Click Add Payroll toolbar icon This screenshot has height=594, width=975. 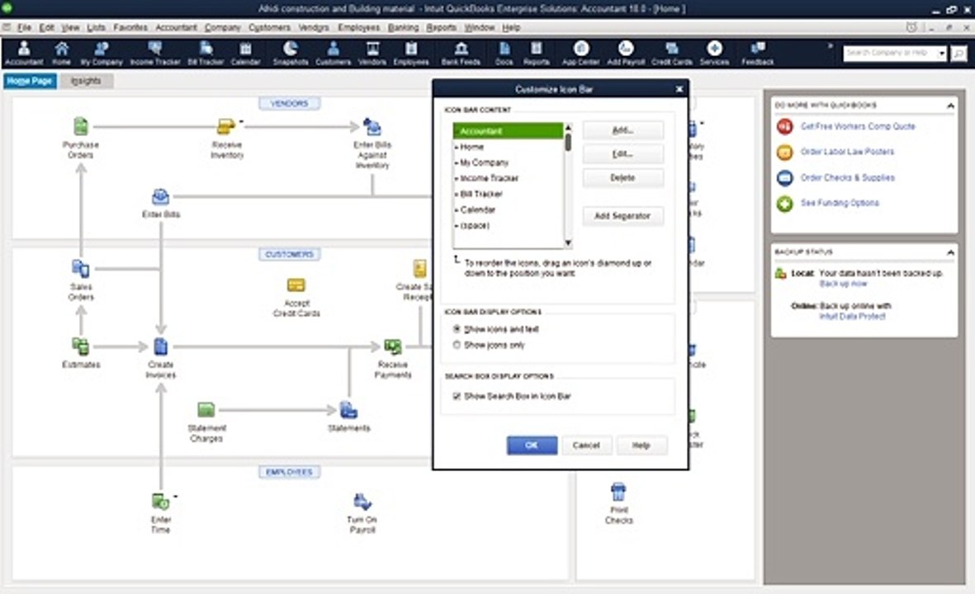pyautogui.click(x=626, y=53)
